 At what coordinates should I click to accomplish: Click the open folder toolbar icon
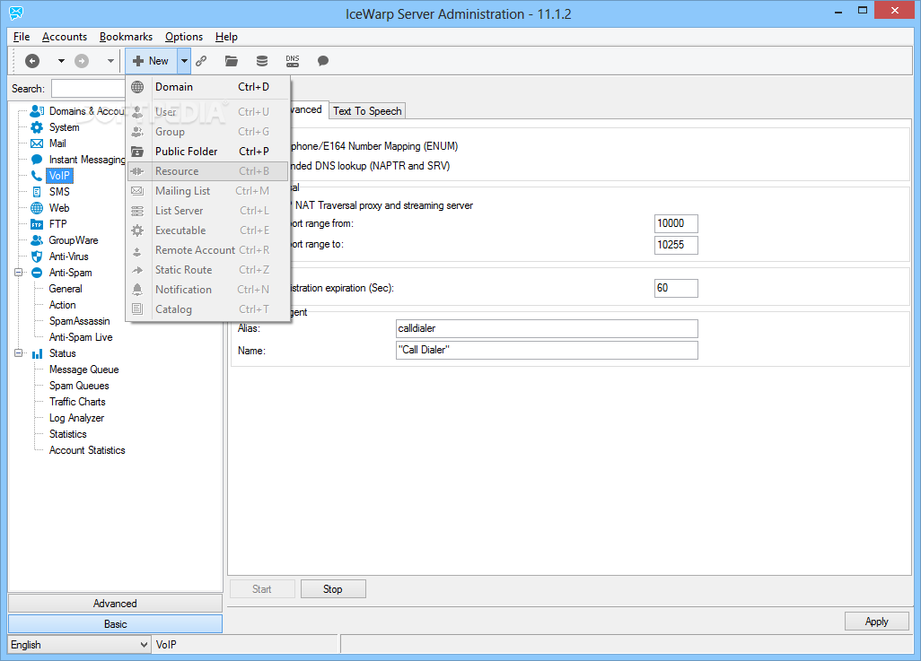point(232,60)
